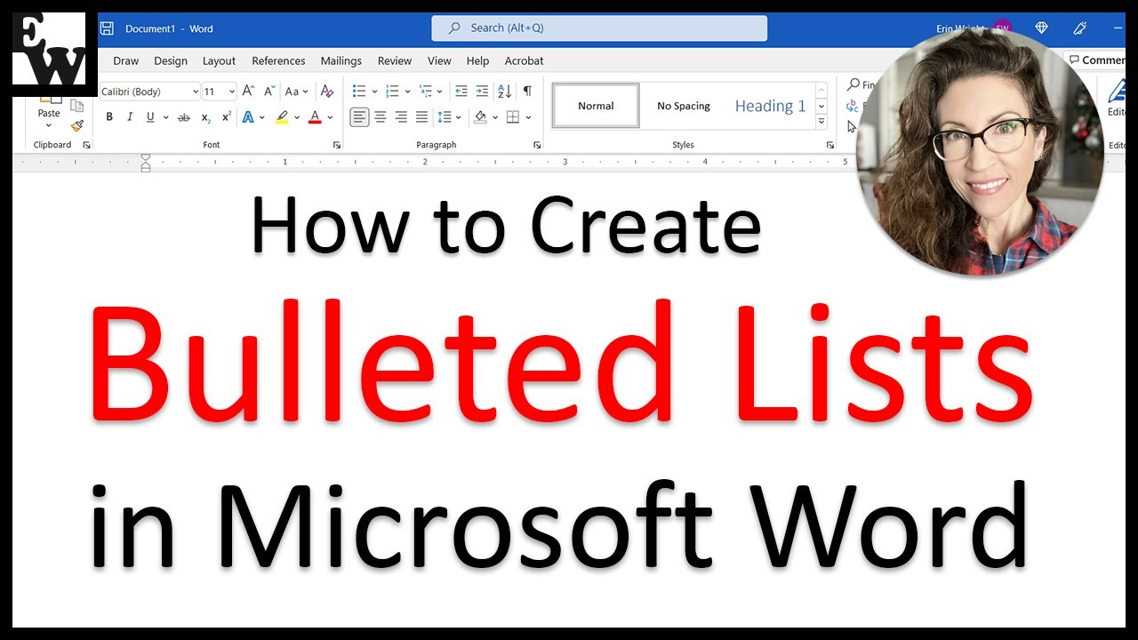
Task: Expand the Styles gallery More arrow
Action: coord(821,122)
